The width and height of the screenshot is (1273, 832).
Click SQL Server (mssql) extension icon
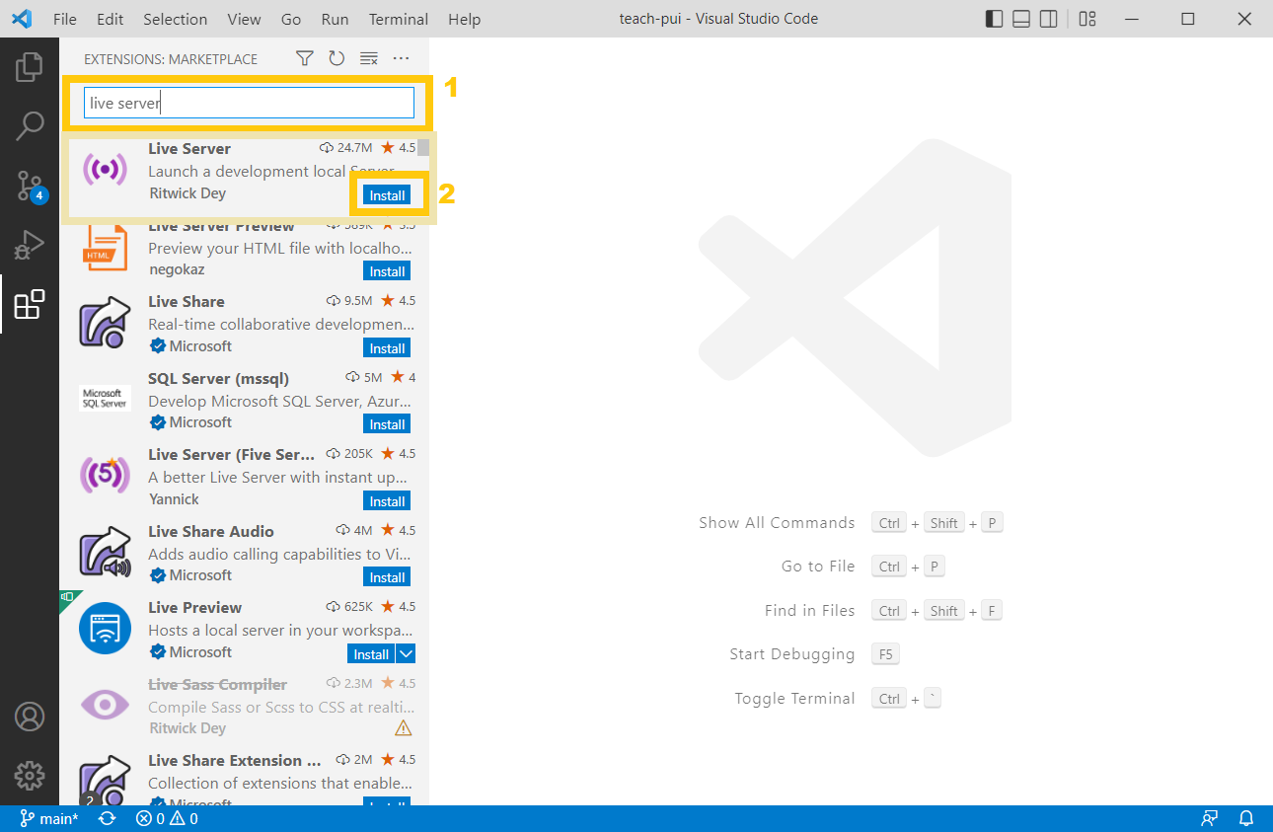tap(105, 399)
